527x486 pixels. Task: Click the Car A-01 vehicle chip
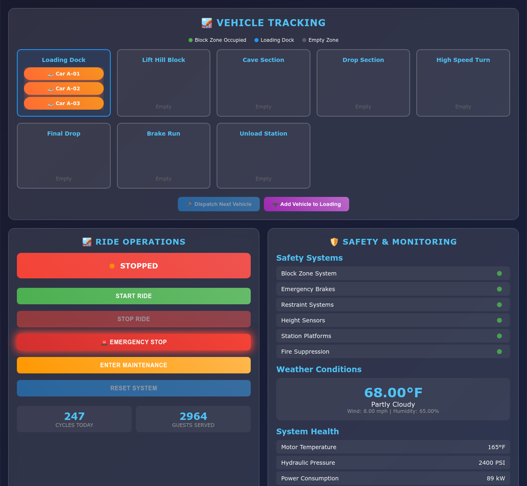[x=64, y=74]
